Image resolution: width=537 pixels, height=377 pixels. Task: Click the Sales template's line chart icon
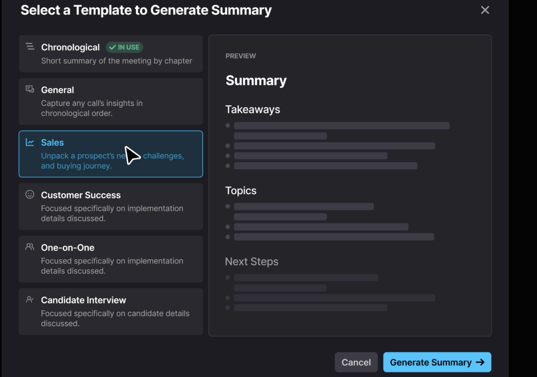[x=30, y=142]
